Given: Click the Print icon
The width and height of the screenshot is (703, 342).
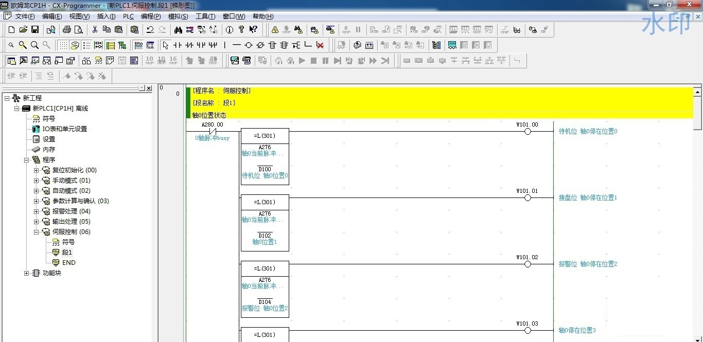Looking at the screenshot, I should coord(67,30).
